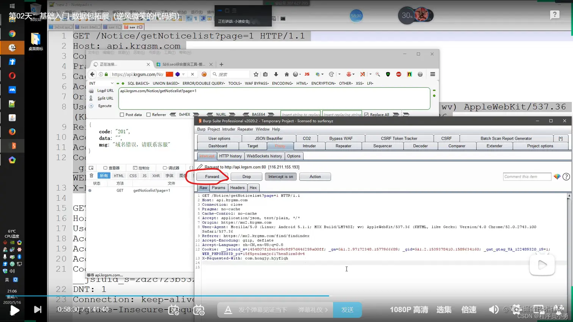Stop loading page with the X icon
Screen dimensions: 573x322
click(192, 74)
